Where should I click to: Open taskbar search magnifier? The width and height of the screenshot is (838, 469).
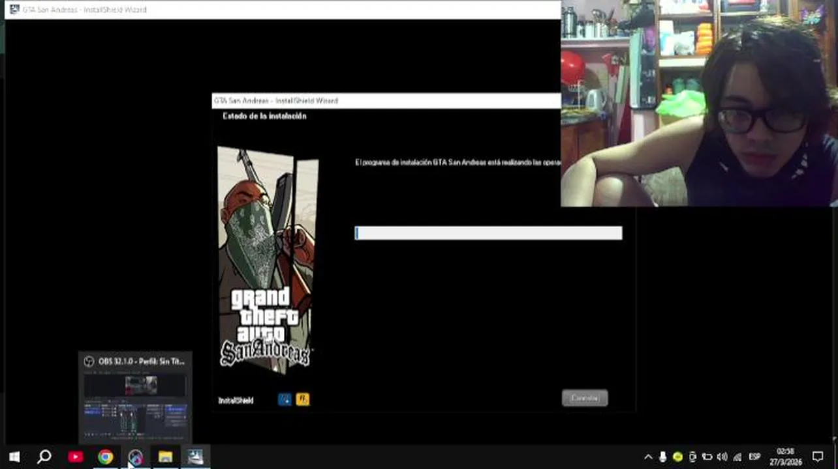tap(44, 457)
